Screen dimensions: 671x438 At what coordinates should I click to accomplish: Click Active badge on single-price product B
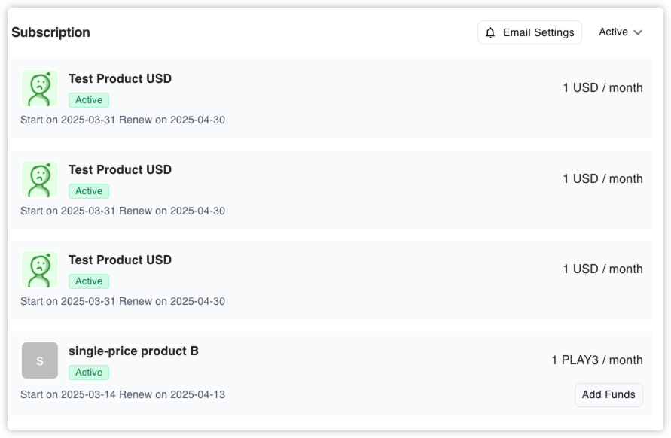point(89,373)
